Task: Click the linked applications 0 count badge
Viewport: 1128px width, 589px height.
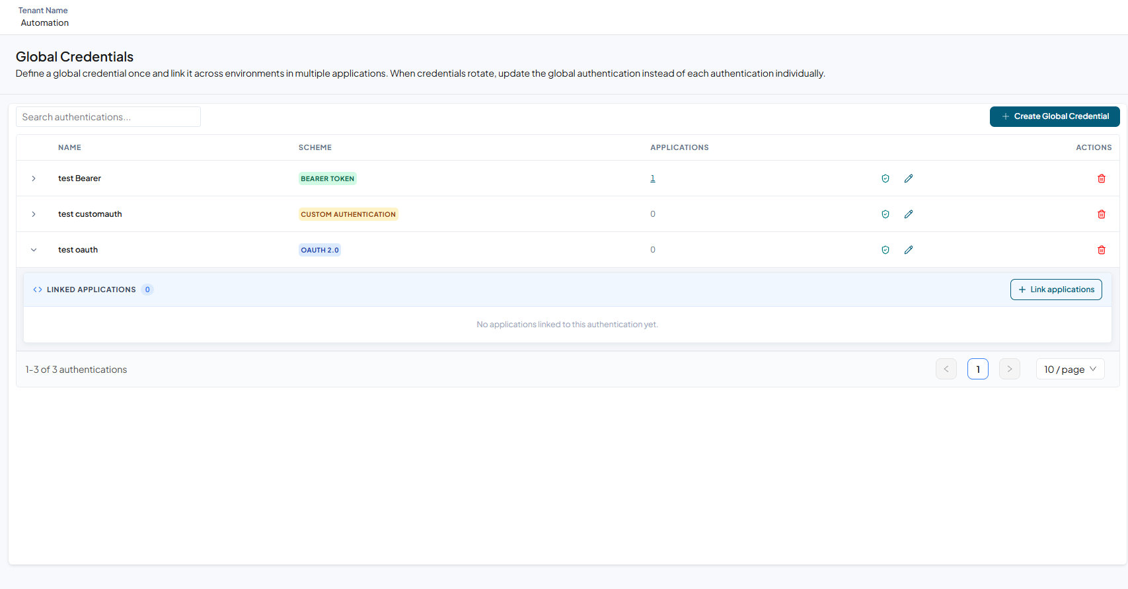Action: pyautogui.click(x=147, y=290)
